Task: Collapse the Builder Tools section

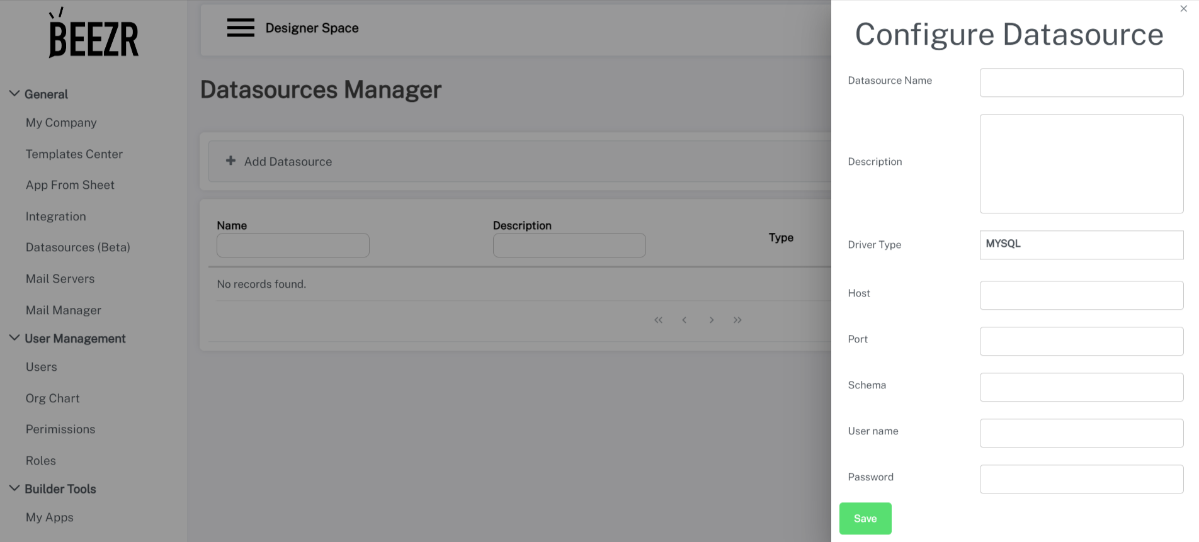Action: (x=14, y=488)
